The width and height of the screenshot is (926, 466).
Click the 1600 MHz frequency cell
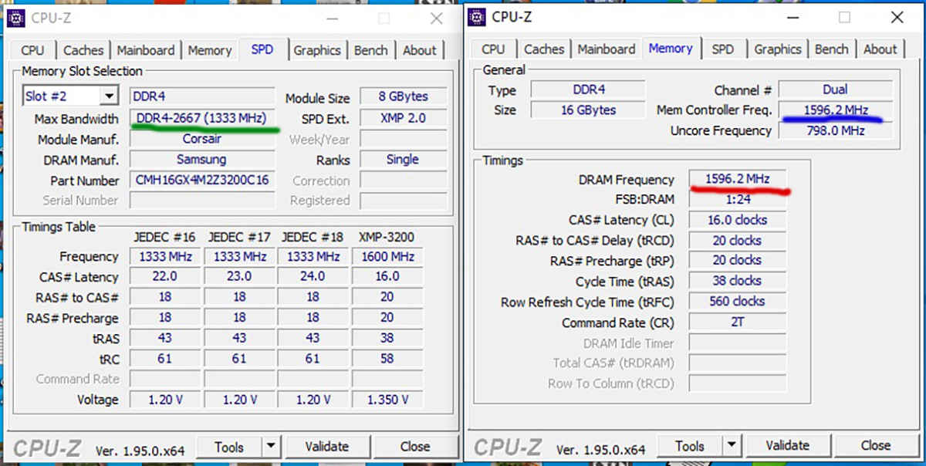(387, 256)
